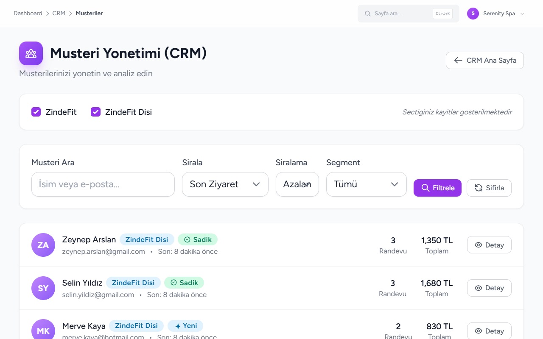The height and width of the screenshot is (339, 543).
Task: Go to Dashboard breadcrumb
Action: (28, 13)
